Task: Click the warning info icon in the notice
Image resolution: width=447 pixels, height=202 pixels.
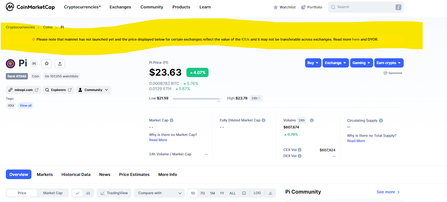Action: point(33,39)
